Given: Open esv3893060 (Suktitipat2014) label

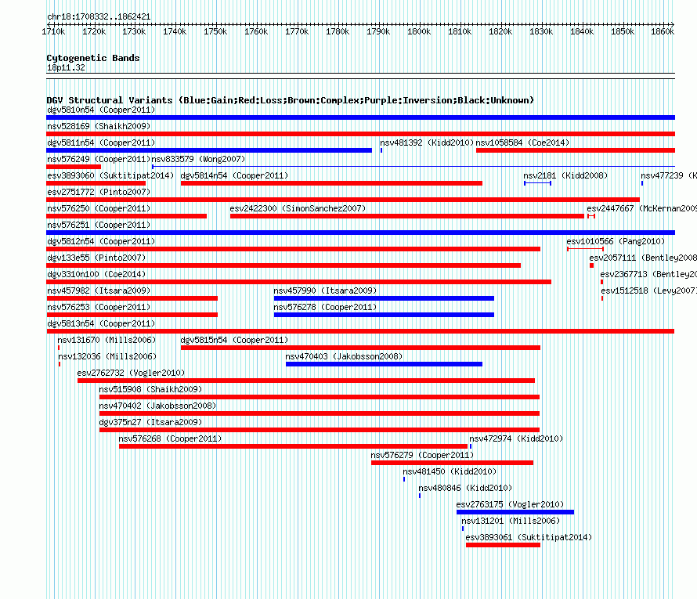Looking at the screenshot, I should coord(110,175).
